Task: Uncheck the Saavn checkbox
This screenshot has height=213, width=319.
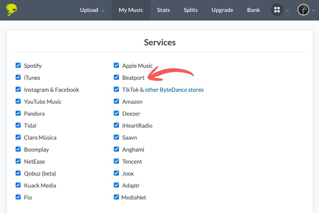Action: (116, 137)
